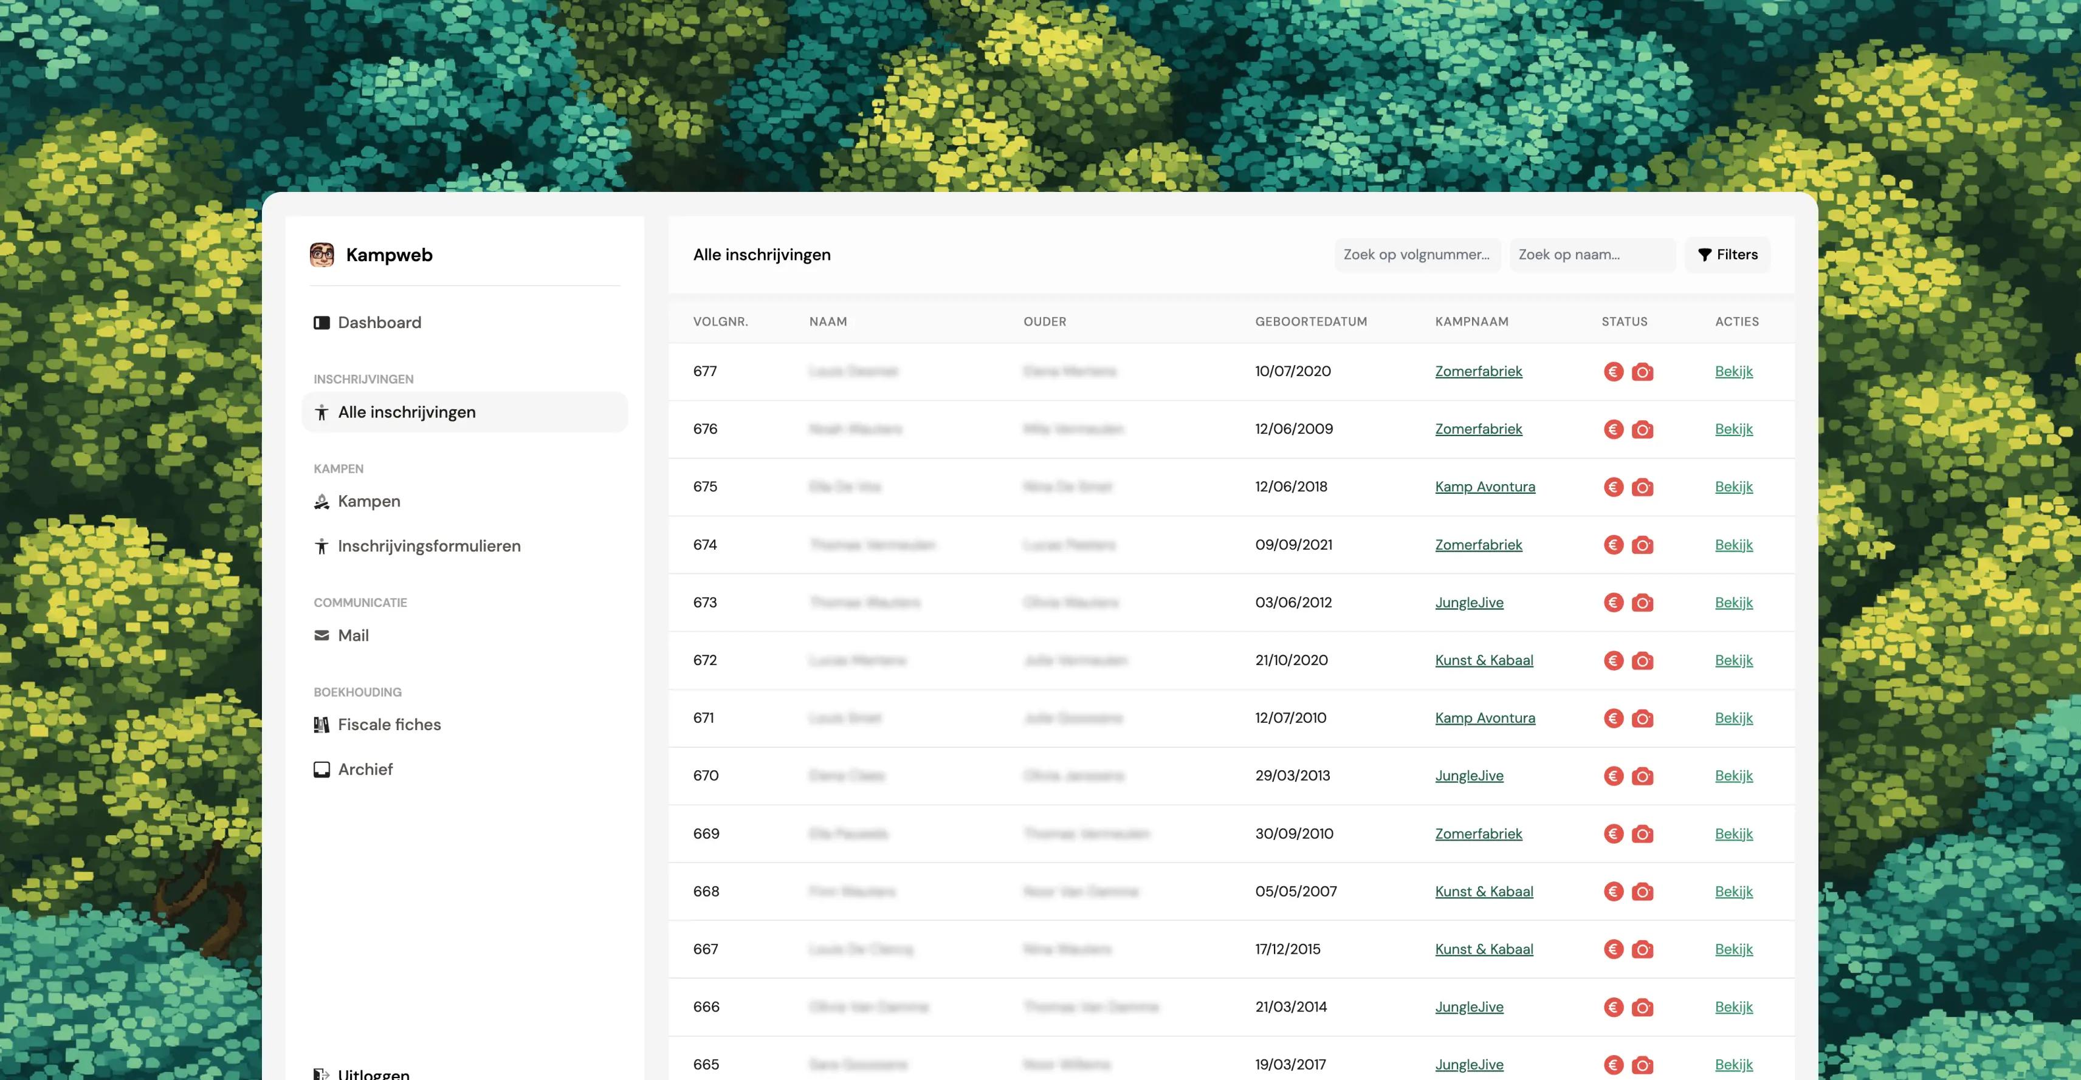Screen dimensions: 2081x1080
Task: Focus the Zoek op naam search field
Action: tap(1592, 255)
